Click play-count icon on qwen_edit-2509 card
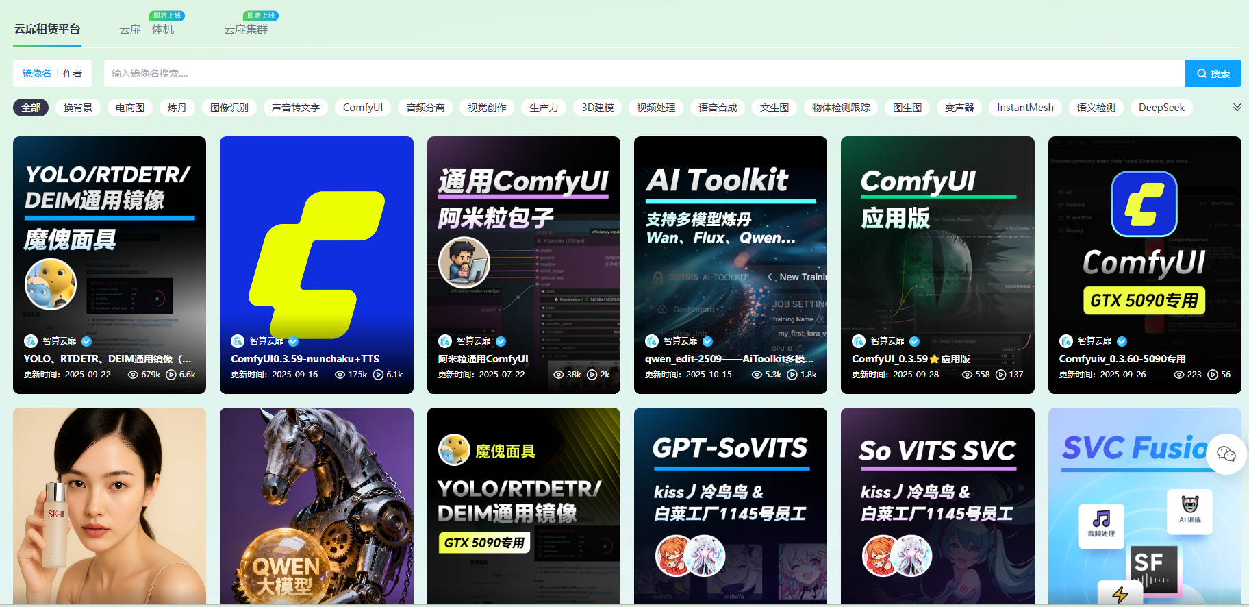Screen dimensions: 1249x607 tap(792, 375)
